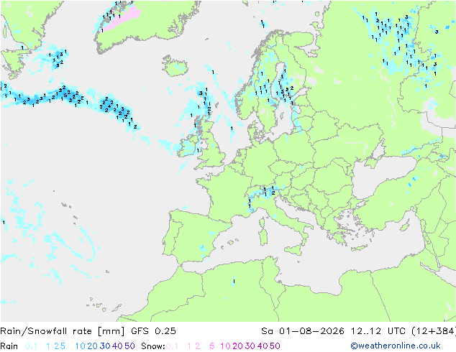Click the island of Sicily on the map

293,250
